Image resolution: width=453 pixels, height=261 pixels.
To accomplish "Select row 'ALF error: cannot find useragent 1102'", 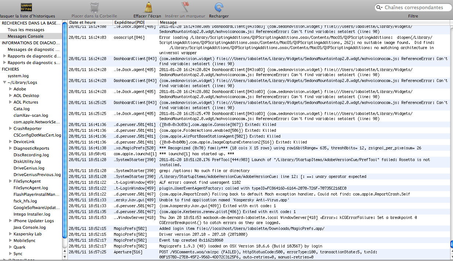I will pyautogui.click(x=259, y=182).
